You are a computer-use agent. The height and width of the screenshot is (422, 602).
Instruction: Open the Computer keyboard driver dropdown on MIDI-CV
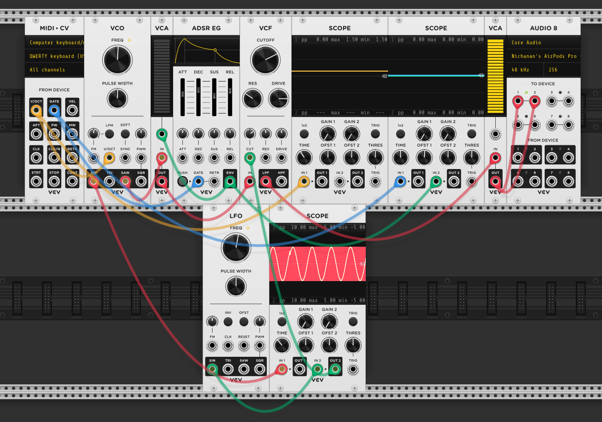(54, 42)
